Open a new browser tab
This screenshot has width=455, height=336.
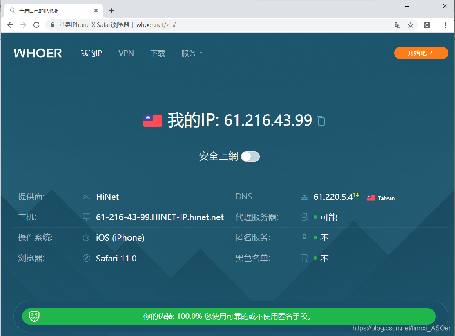112,11
